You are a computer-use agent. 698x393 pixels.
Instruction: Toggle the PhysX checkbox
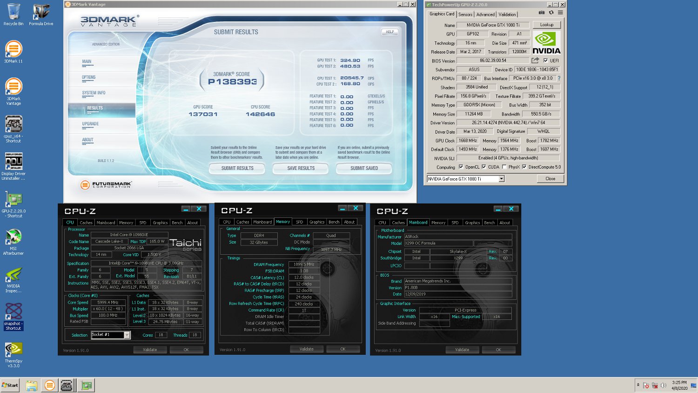tap(504, 167)
